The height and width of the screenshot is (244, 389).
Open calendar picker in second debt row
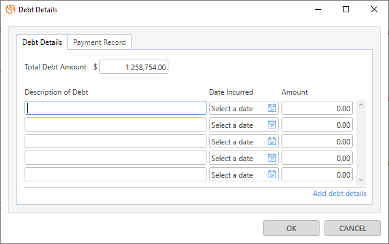point(272,125)
